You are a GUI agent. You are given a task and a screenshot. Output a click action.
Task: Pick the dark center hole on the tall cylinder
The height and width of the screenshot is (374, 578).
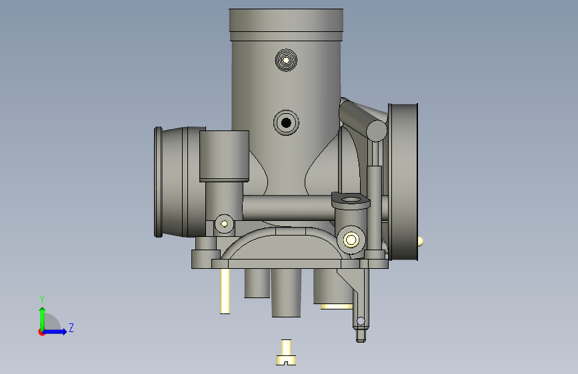pos(286,122)
